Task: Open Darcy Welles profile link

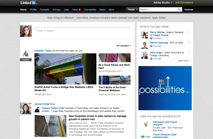Action: pos(157,32)
